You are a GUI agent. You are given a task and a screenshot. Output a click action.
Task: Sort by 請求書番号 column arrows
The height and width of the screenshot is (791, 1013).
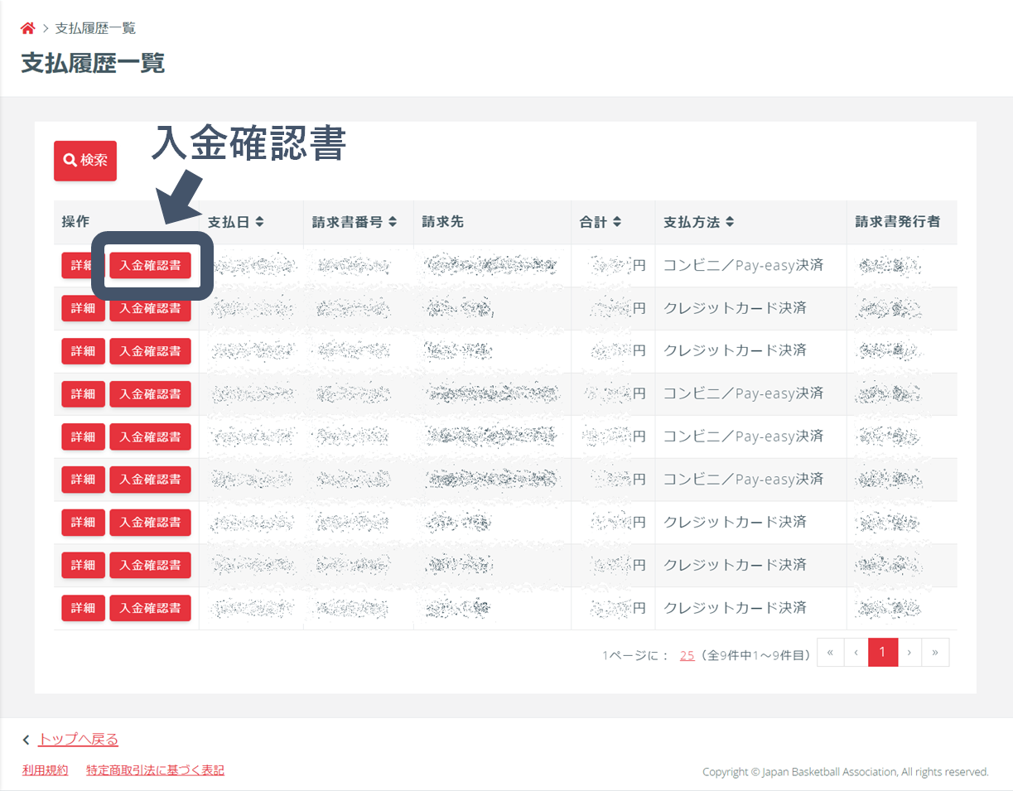point(393,222)
